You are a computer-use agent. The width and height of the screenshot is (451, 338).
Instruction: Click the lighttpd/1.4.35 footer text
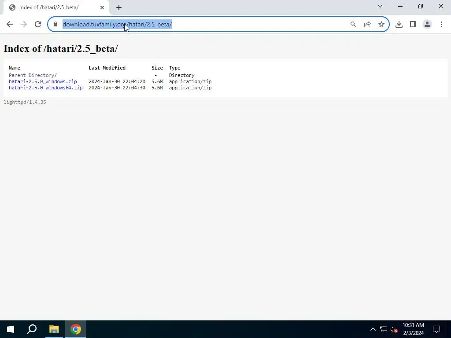(25, 102)
